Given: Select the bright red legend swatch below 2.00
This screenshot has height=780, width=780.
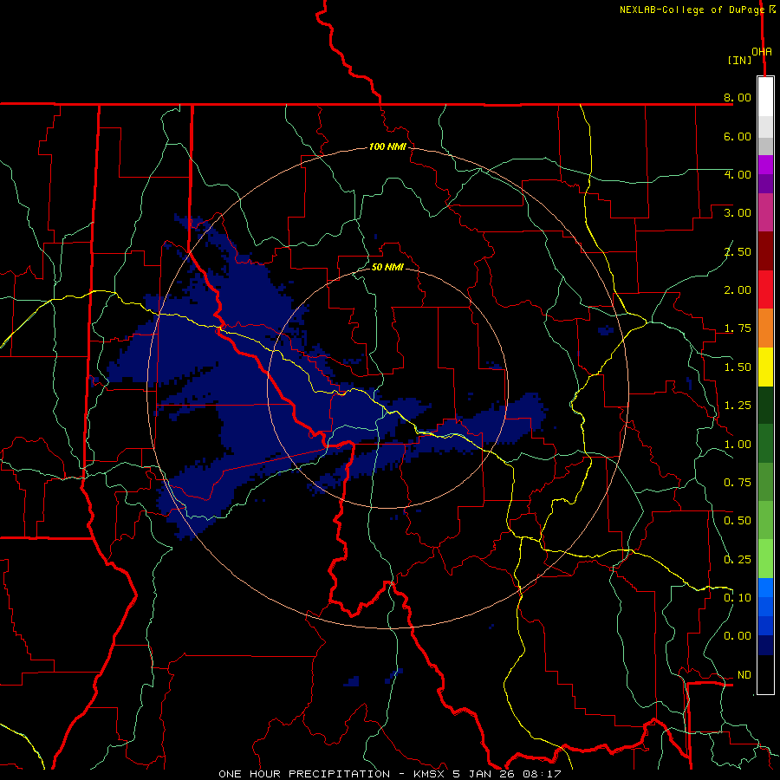Looking at the screenshot, I should click(765, 289).
